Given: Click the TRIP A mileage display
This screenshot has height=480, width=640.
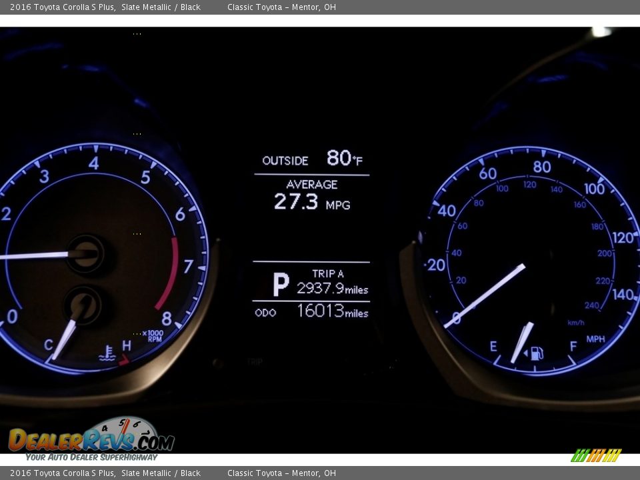Looking at the screenshot, I should pos(331,283).
